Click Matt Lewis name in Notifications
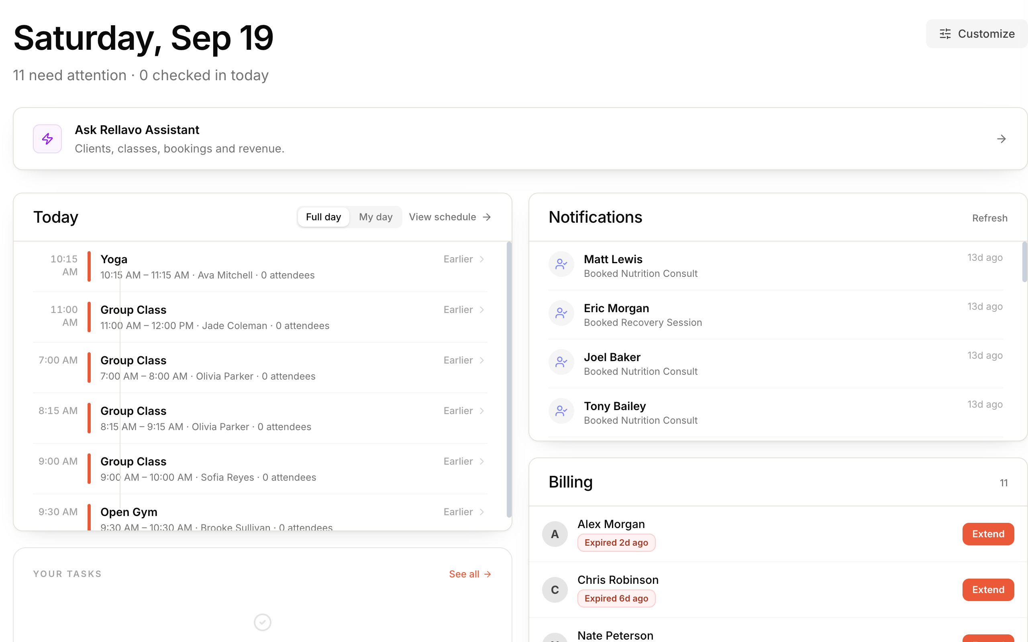 click(x=613, y=259)
